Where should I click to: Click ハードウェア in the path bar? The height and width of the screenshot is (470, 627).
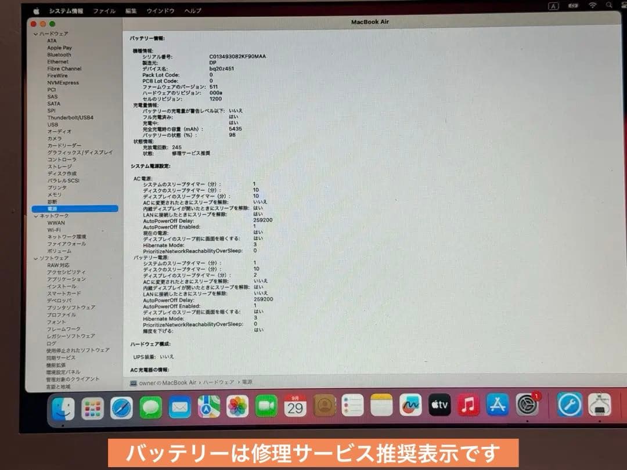pos(219,382)
